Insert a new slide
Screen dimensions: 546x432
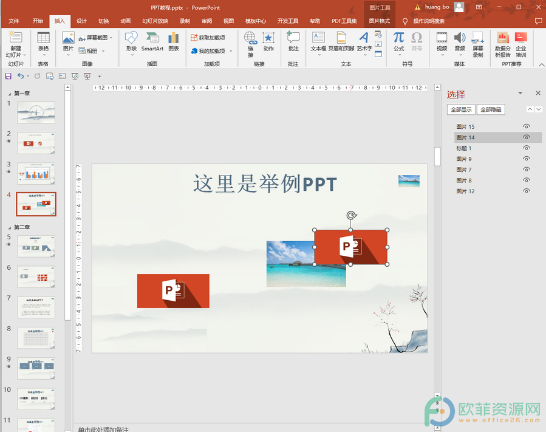tap(15, 44)
